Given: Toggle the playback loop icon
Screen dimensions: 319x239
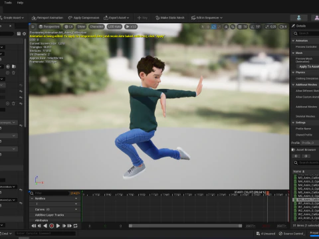Looking at the screenshot, I should tap(75, 226).
